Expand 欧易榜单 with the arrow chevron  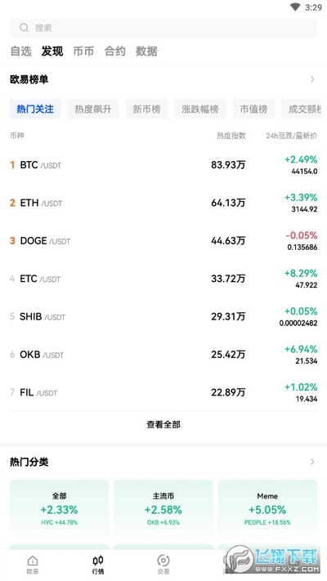pos(312,79)
